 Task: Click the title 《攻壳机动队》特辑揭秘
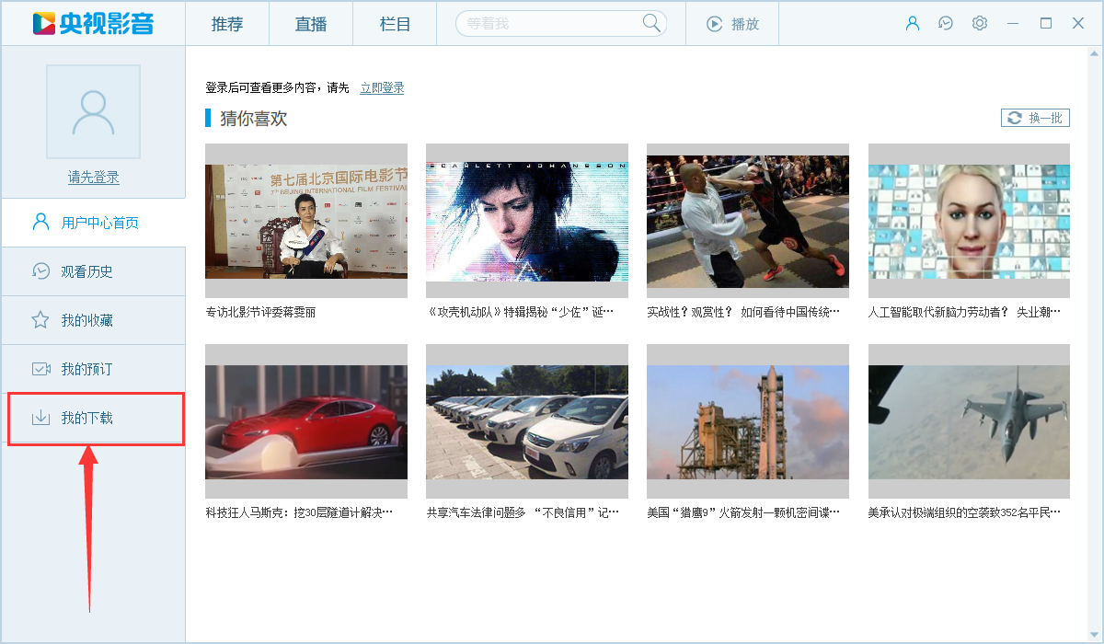pos(521,312)
